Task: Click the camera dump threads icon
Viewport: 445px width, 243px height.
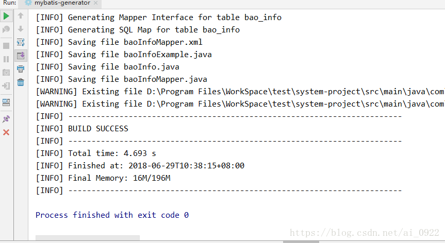Action: pos(6,73)
